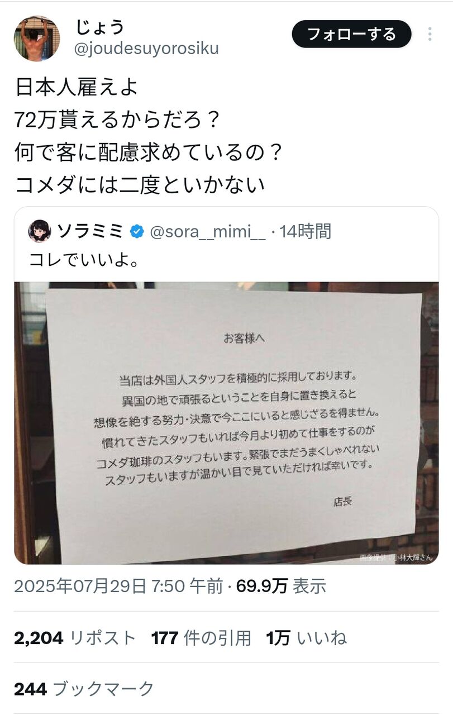Click the blue verified badge beside ソラミミ
The height and width of the screenshot is (715, 453).
click(137, 231)
